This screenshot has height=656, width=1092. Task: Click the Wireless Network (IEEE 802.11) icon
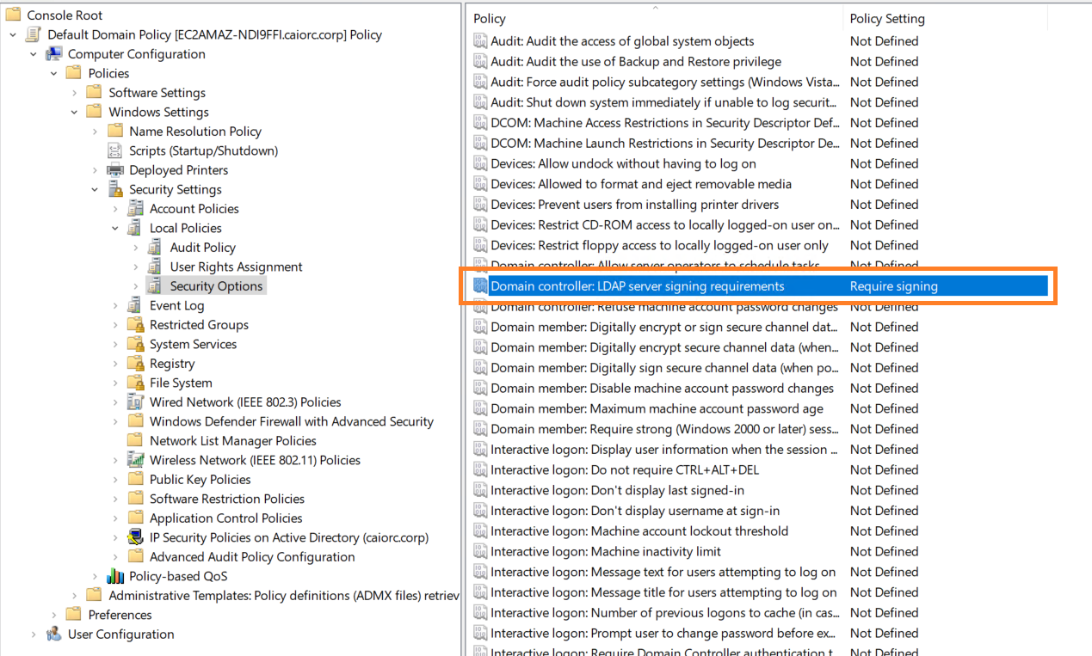135,460
